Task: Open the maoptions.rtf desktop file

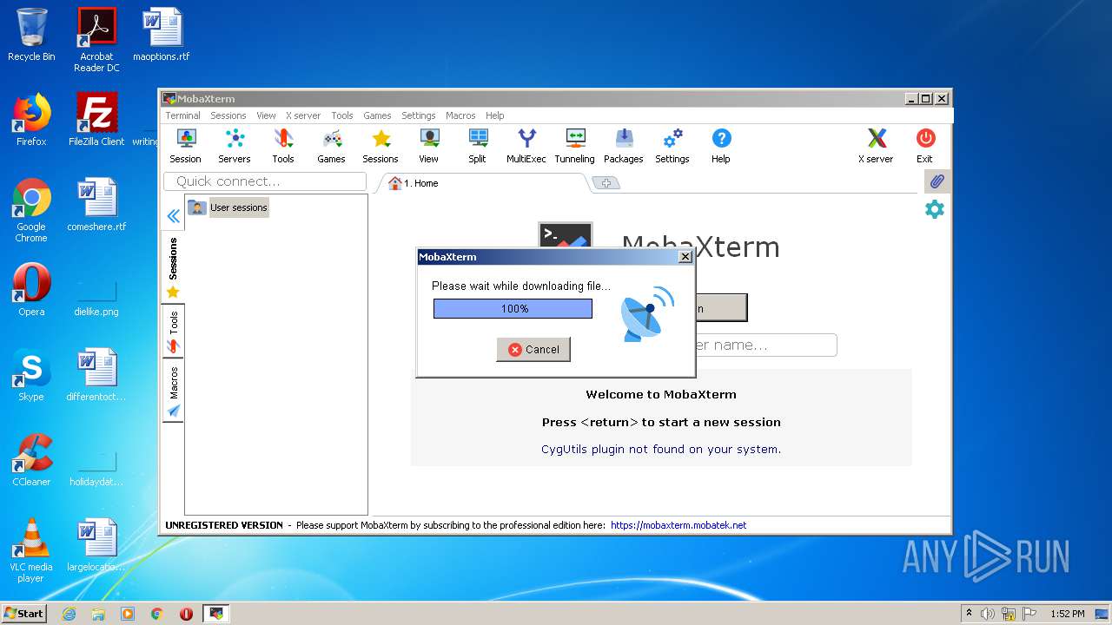Action: pos(162,35)
